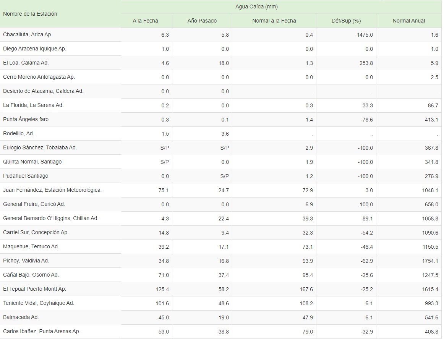Click the 'Déf/Sup (%)' column header
Viewport: 444px width, 340px height.
click(x=346, y=21)
